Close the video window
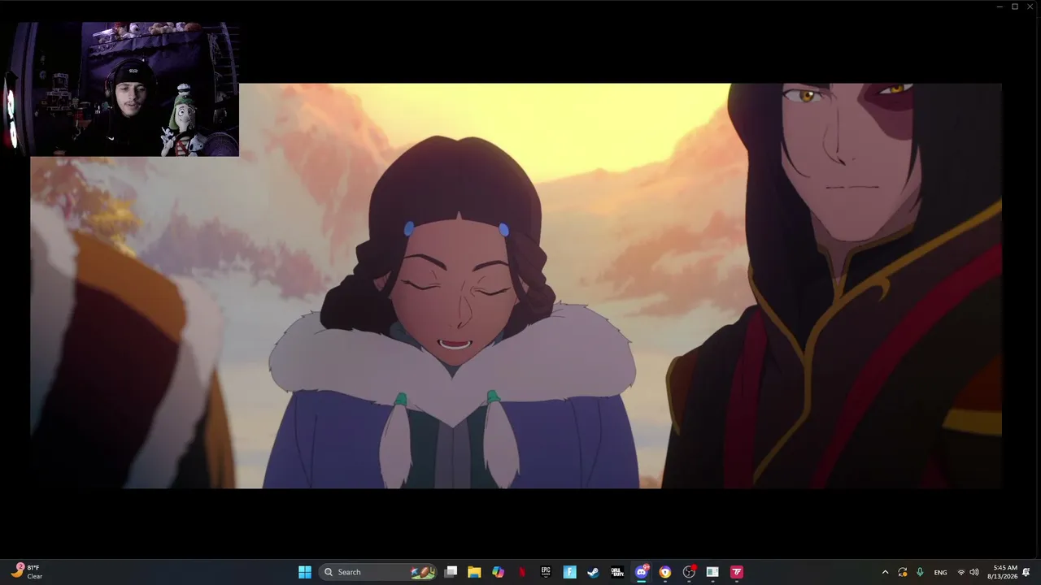The image size is (1041, 585). pyautogui.click(x=1030, y=6)
